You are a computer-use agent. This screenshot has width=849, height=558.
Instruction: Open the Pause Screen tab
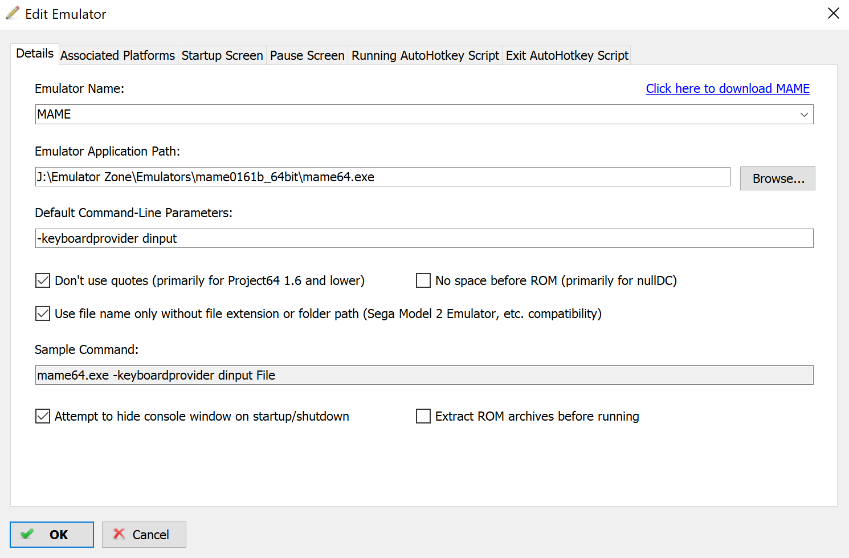[307, 55]
